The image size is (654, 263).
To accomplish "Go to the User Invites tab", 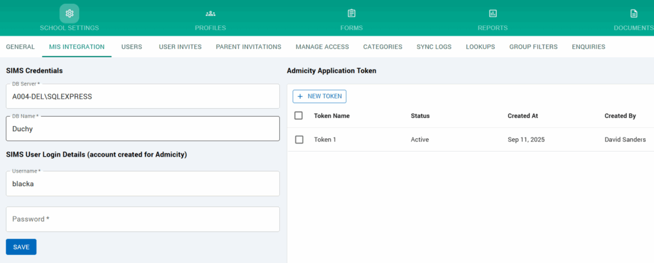I will click(x=180, y=47).
